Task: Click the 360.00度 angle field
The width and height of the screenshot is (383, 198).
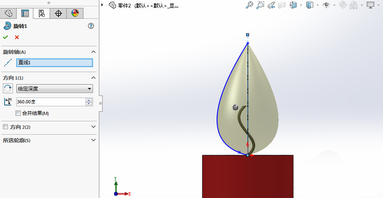Action: click(50, 102)
